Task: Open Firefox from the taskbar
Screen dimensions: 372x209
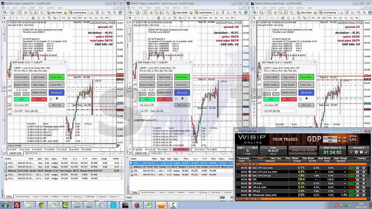Action: point(137,205)
